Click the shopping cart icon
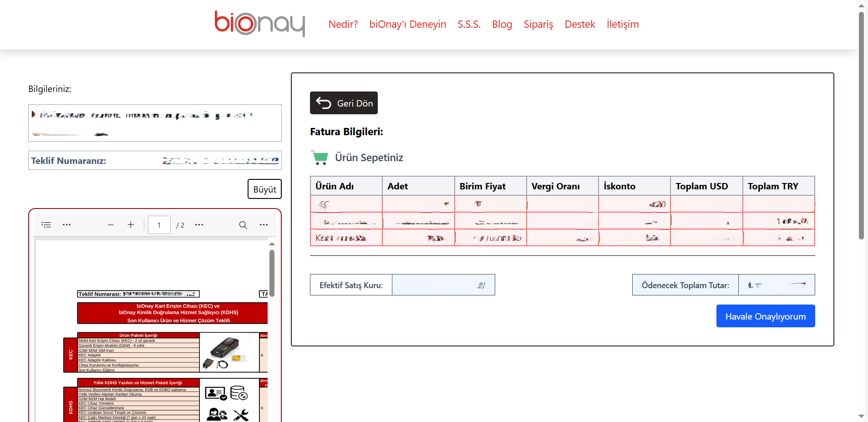 320,158
